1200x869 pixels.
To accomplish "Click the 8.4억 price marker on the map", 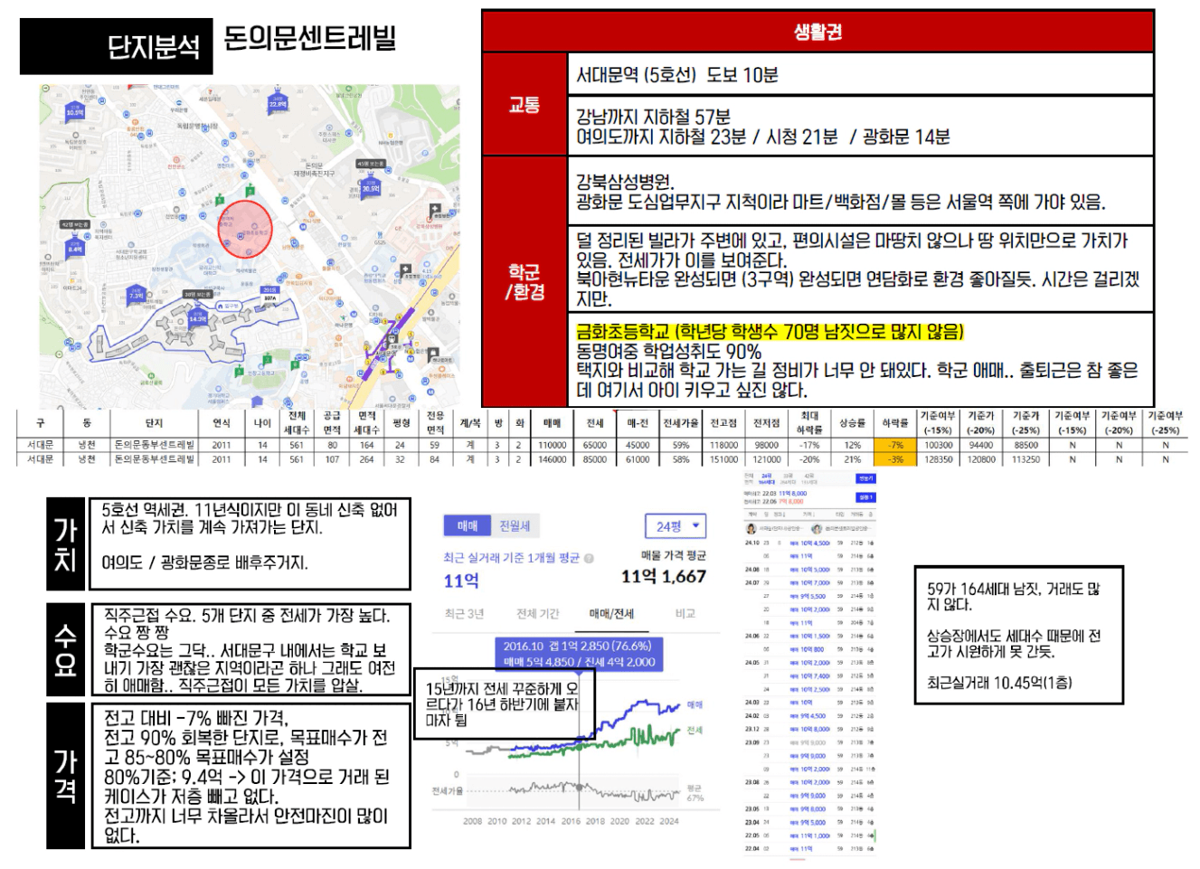I will pos(75,247).
